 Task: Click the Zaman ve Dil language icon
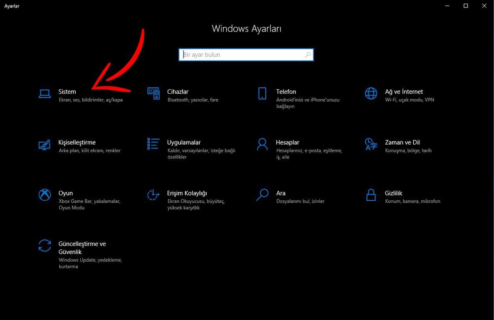pyautogui.click(x=371, y=144)
